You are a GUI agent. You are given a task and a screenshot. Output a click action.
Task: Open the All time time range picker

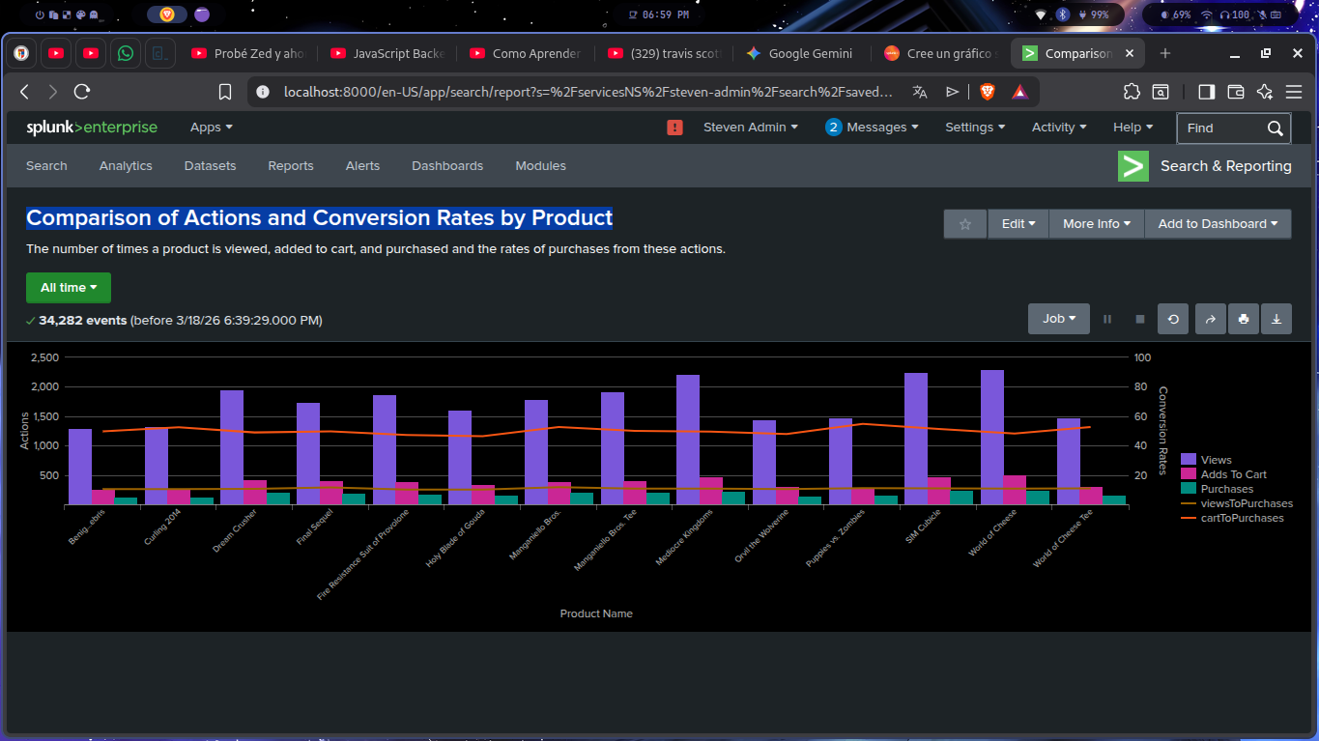(x=68, y=287)
